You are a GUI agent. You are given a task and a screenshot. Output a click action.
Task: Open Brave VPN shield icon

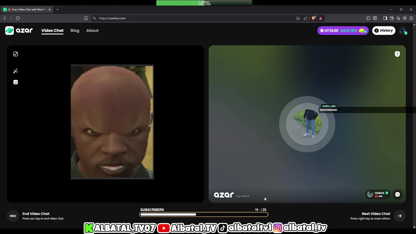tap(405, 18)
